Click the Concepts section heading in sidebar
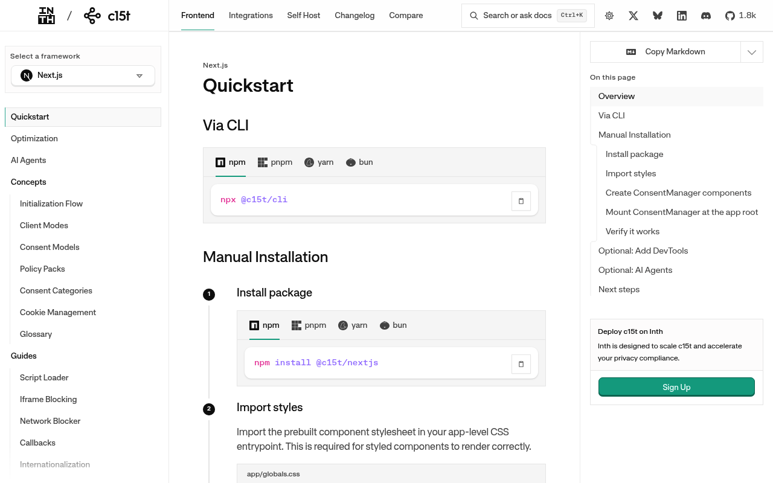Viewport: 773px width, 483px height. pos(28,182)
